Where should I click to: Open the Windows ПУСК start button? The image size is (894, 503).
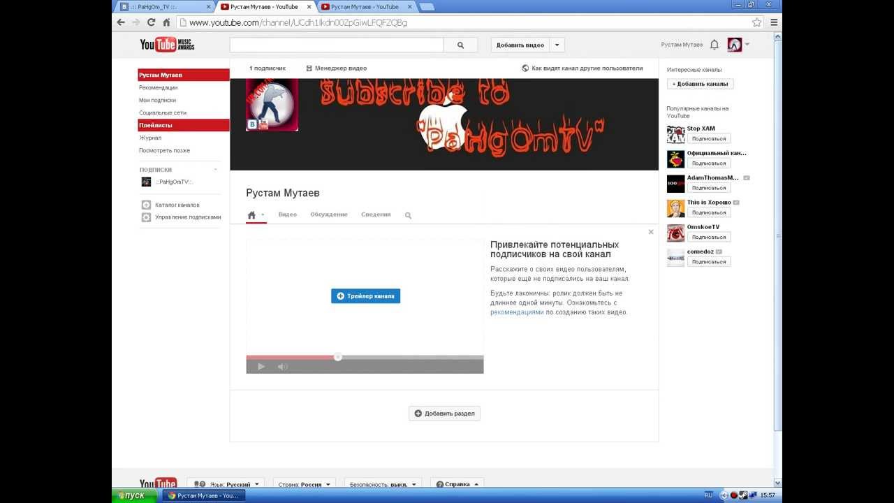point(135,495)
